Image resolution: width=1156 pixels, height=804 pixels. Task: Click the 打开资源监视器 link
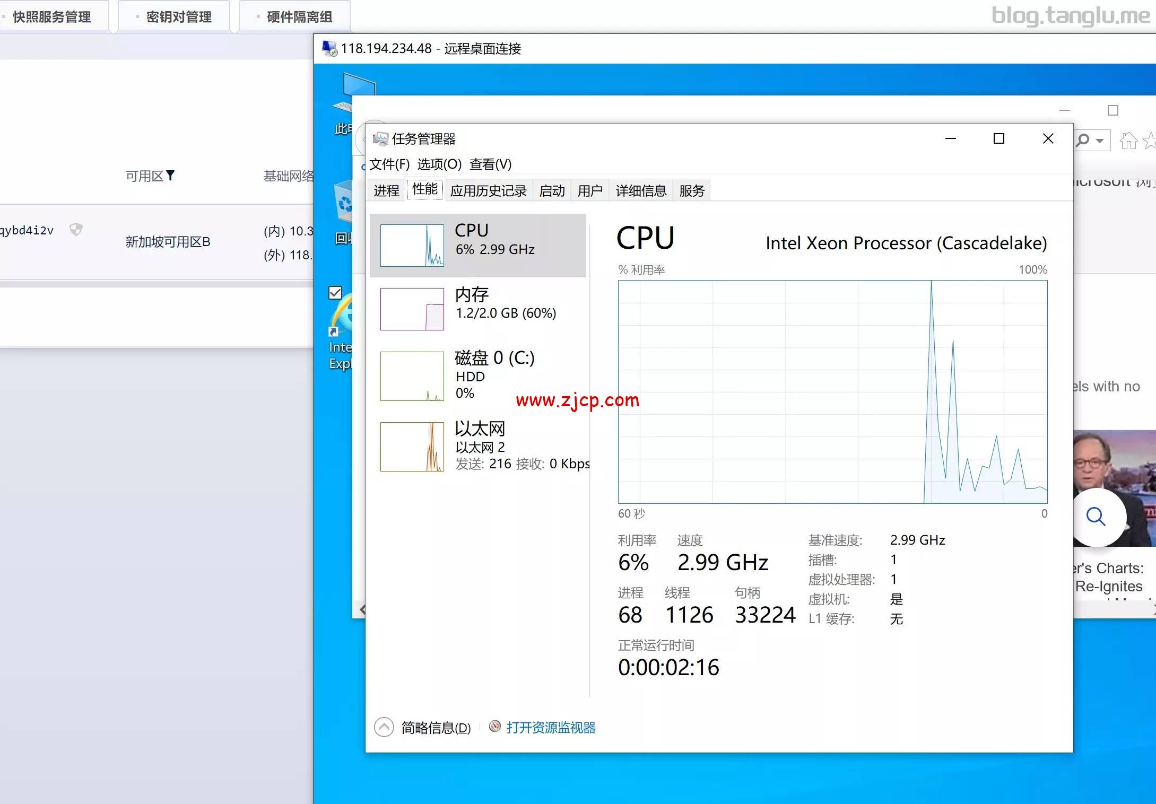coord(551,727)
